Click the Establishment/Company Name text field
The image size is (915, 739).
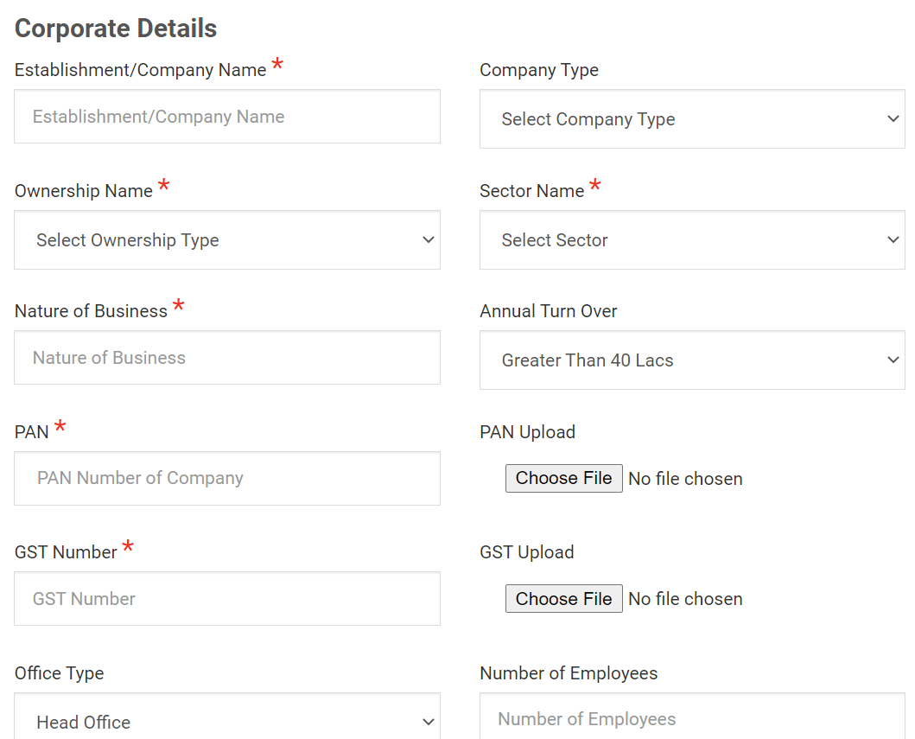[x=226, y=117]
